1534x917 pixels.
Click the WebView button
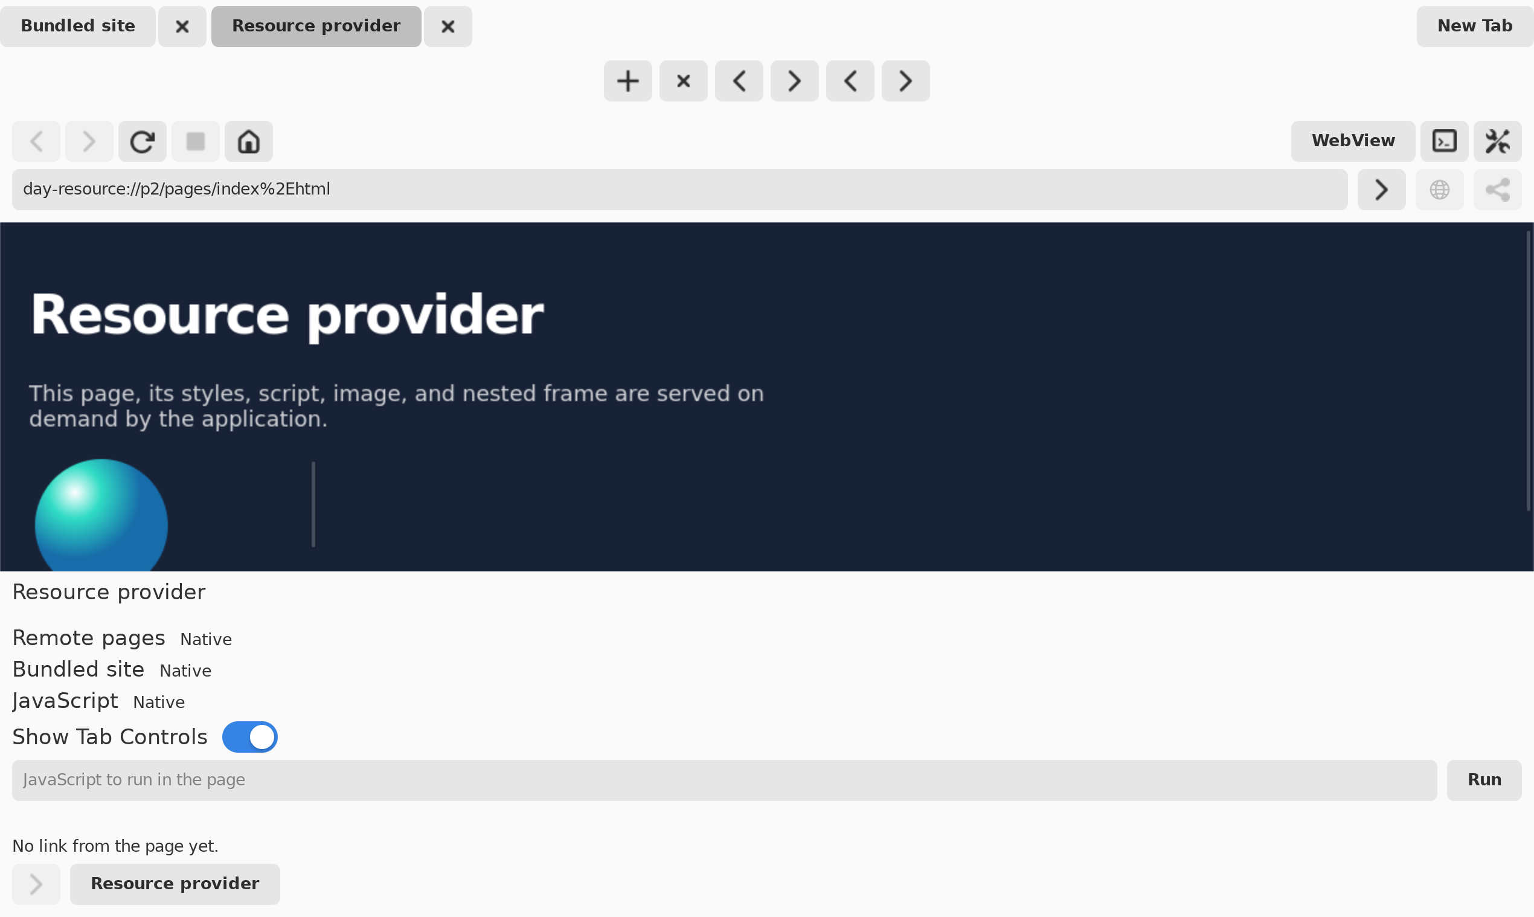click(x=1352, y=141)
